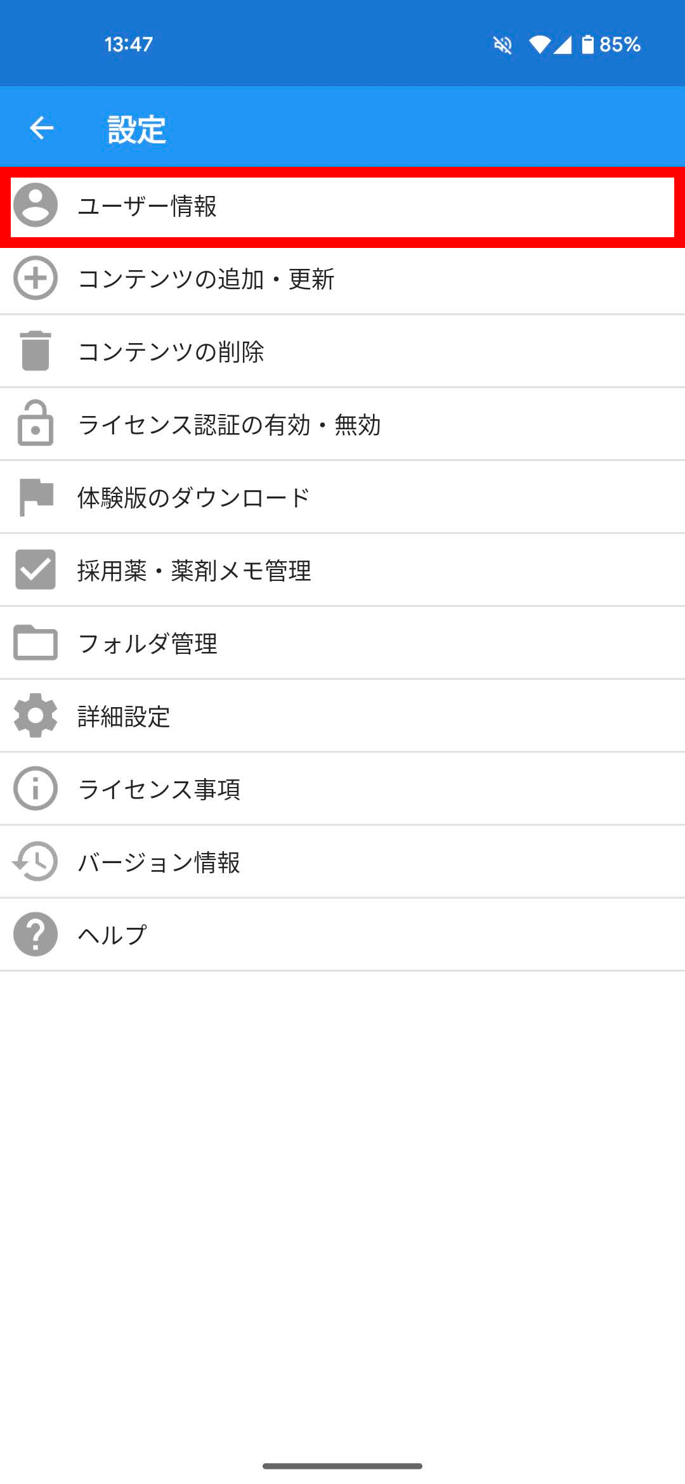Tap the flag trial download icon
Screen dimensions: 685x1484
[36, 497]
